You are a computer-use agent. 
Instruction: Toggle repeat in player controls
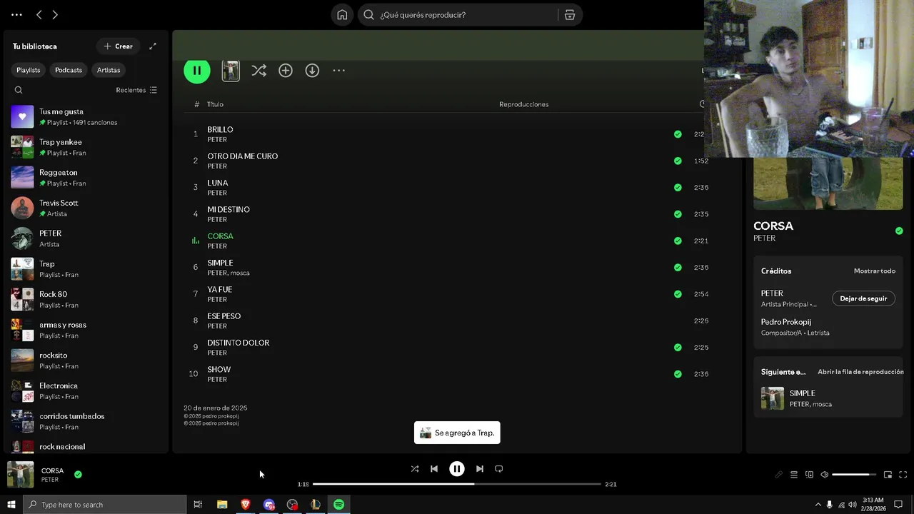pos(499,469)
